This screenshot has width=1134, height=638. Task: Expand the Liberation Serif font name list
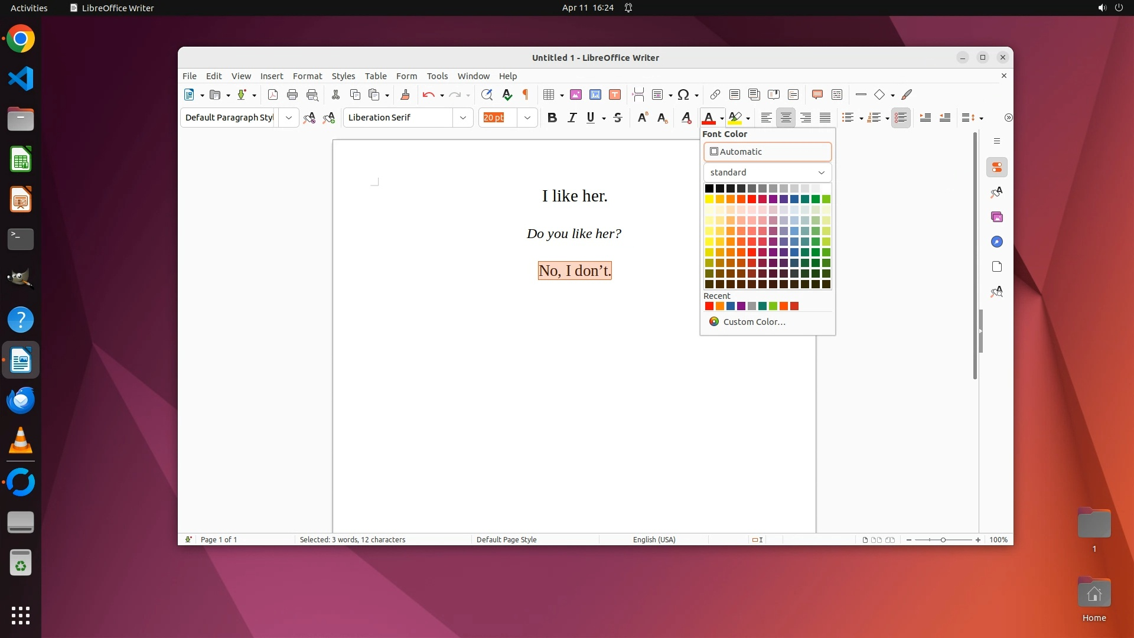click(x=462, y=118)
